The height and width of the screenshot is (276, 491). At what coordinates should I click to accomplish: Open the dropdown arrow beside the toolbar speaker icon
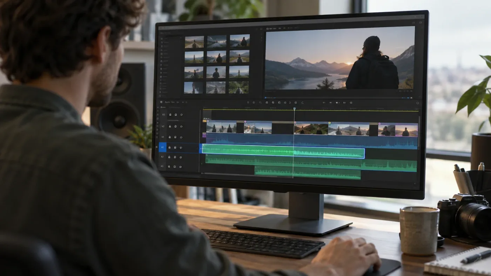pyautogui.click(x=339, y=103)
